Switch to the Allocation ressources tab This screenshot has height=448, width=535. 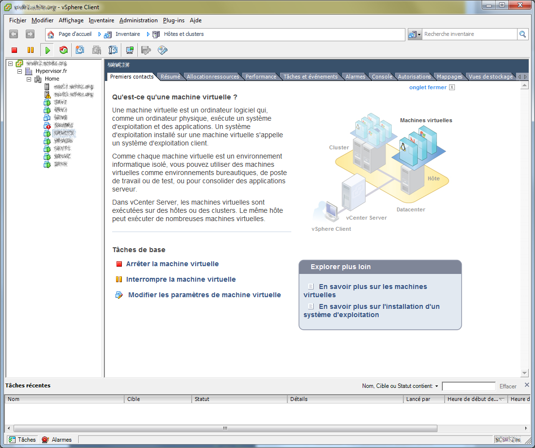click(213, 77)
